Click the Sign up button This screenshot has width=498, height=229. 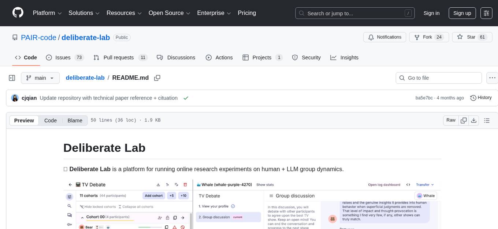point(462,13)
